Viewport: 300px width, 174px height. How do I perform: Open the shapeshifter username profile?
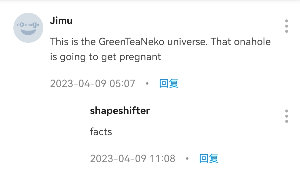pyautogui.click(x=120, y=111)
